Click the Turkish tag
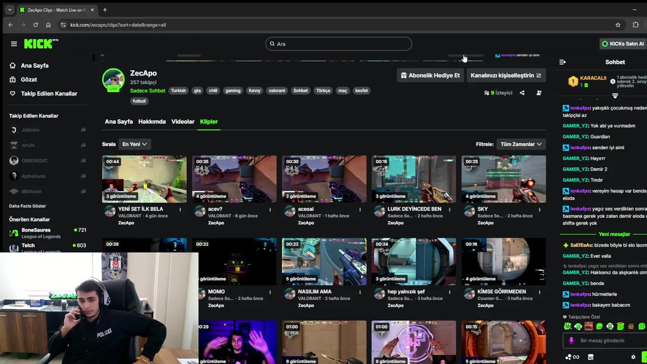This screenshot has width=647, height=364. click(x=178, y=91)
